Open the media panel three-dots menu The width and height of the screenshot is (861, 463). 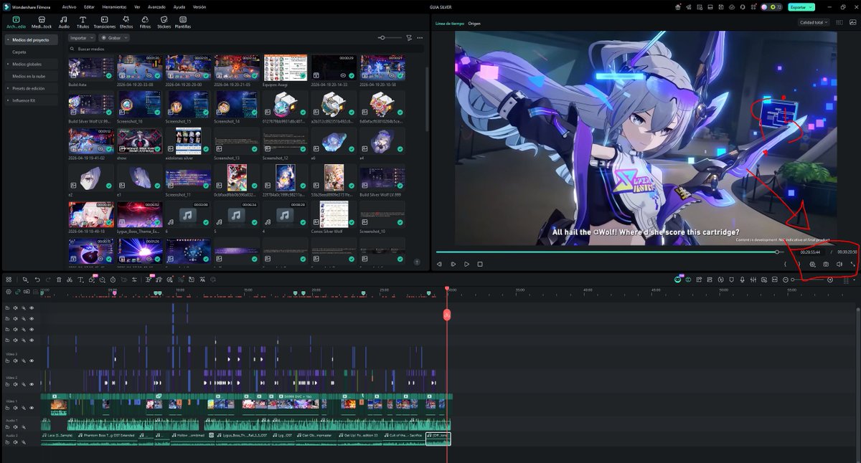420,37
